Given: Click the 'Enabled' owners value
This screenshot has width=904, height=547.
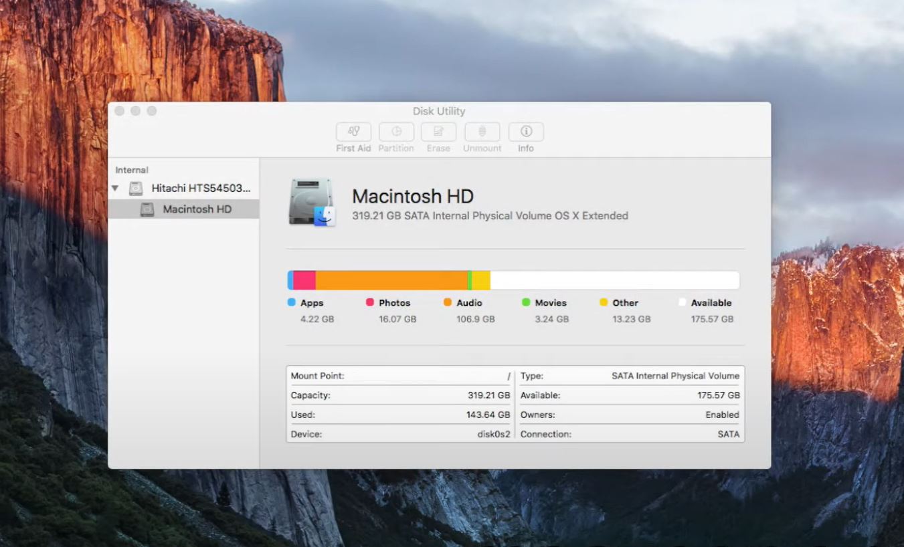Looking at the screenshot, I should click(723, 415).
